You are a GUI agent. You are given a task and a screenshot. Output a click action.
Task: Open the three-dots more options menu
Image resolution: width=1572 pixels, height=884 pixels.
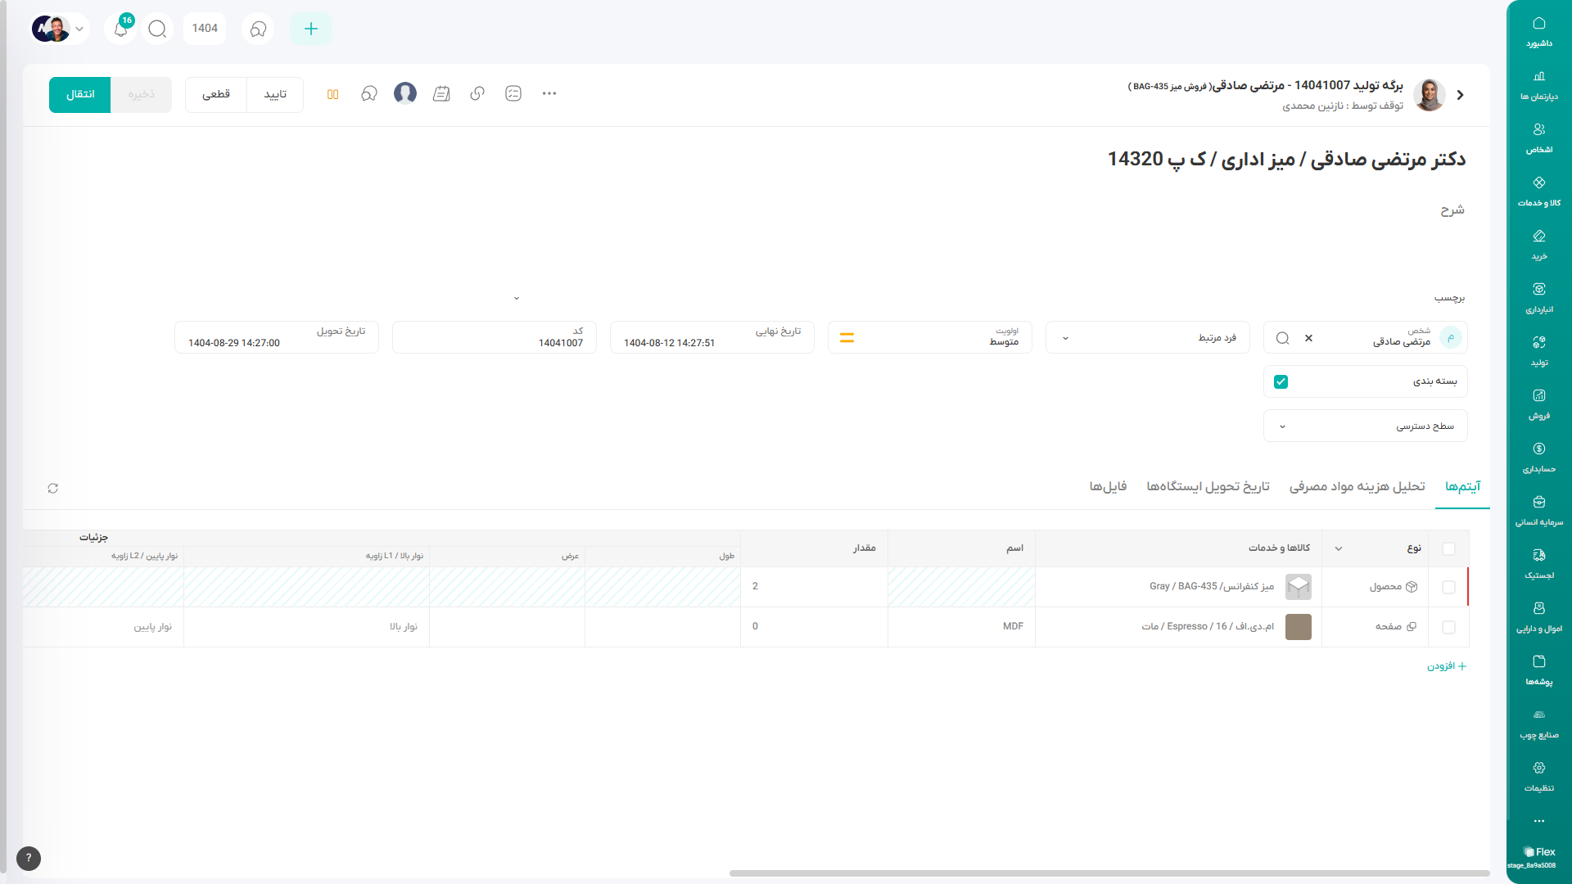coord(549,94)
